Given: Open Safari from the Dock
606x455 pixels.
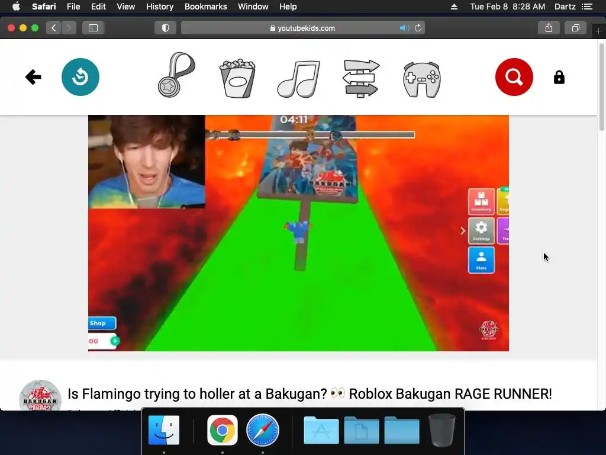Looking at the screenshot, I should point(262,430).
